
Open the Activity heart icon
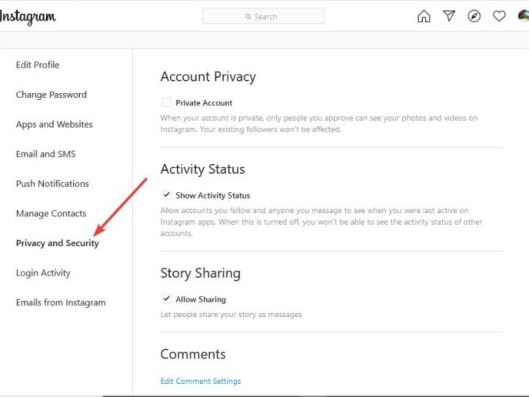pyautogui.click(x=499, y=16)
